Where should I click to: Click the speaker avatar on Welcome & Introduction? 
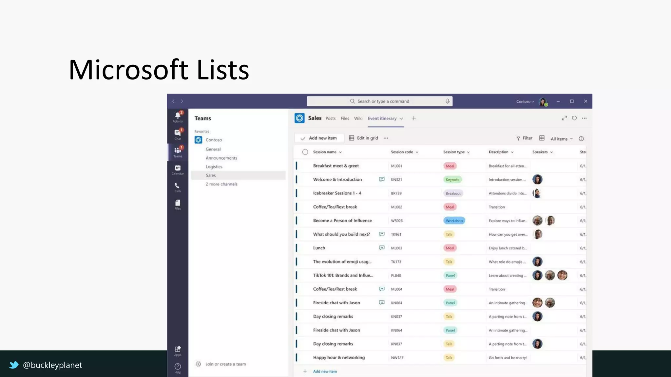pyautogui.click(x=537, y=179)
